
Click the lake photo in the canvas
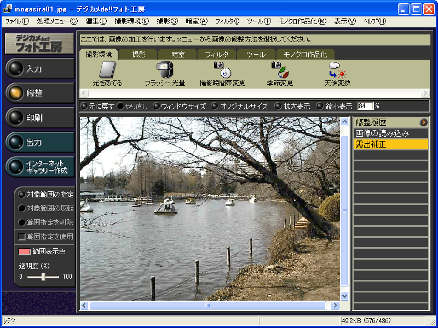(x=210, y=209)
